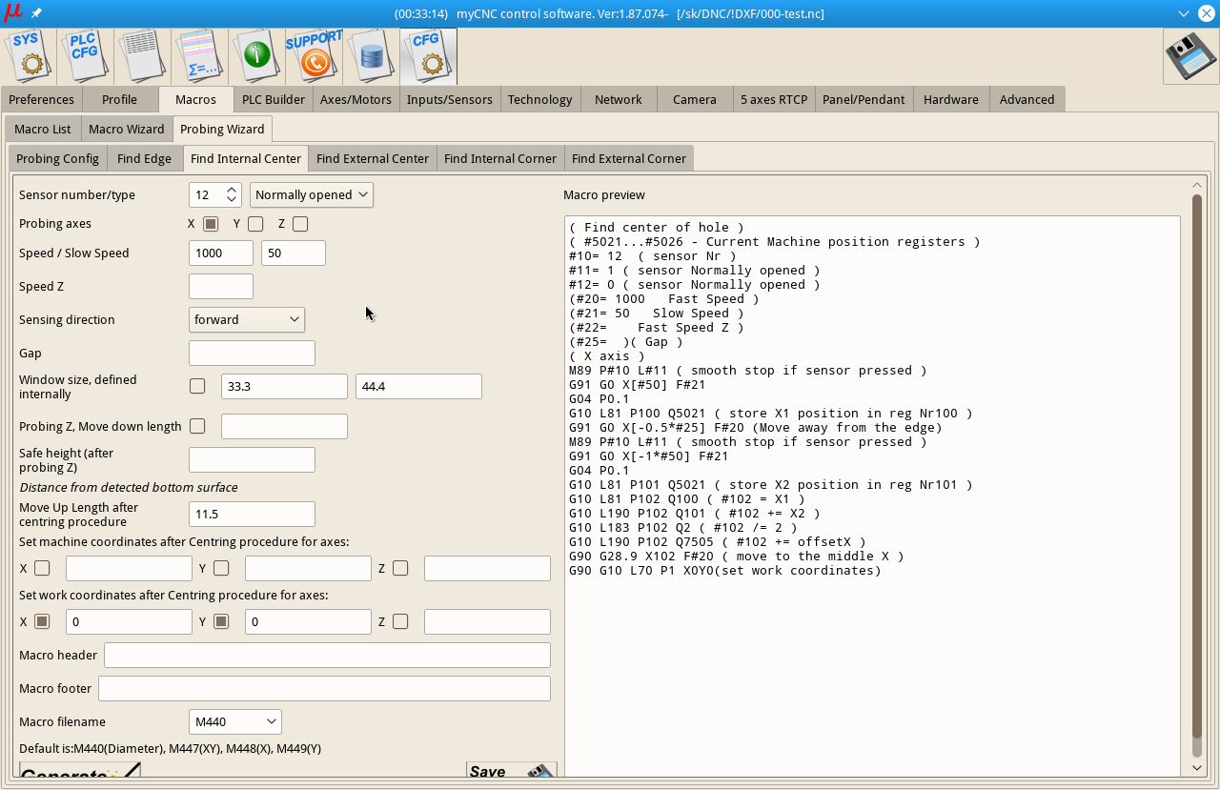The width and height of the screenshot is (1220, 790).
Task: Click the Macro header input field
Action: click(x=327, y=655)
